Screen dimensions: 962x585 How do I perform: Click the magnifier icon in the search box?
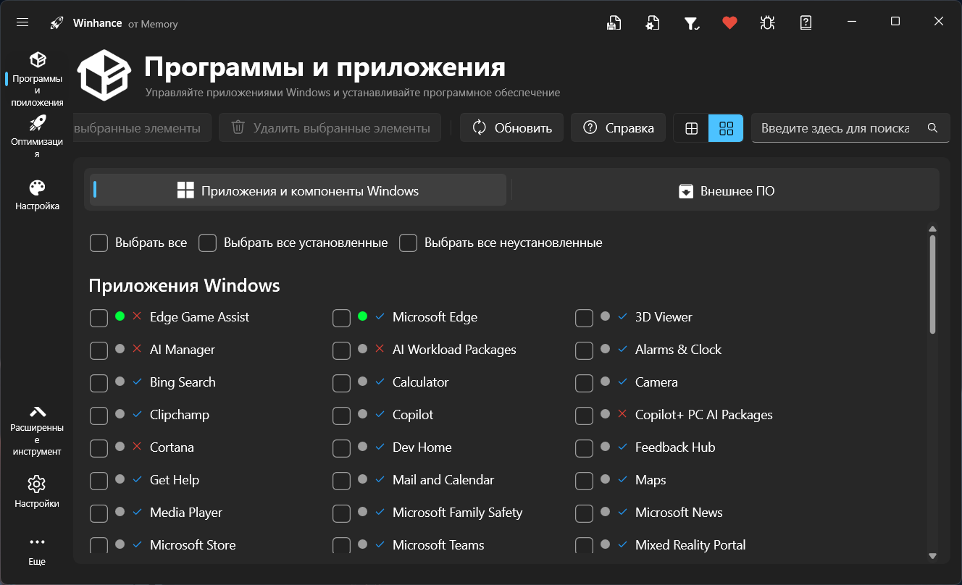tap(932, 128)
